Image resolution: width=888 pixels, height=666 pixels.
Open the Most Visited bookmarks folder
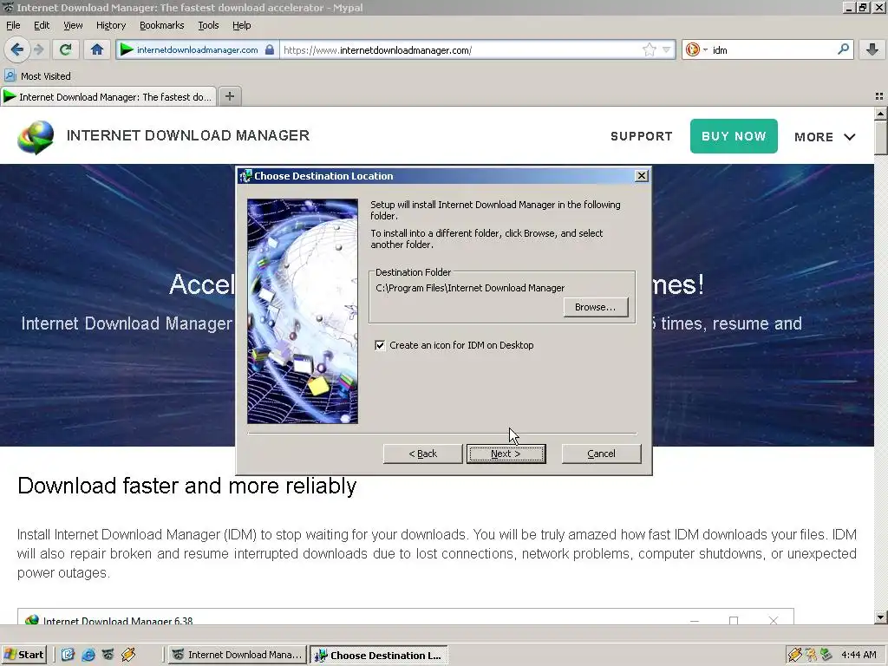37,76
